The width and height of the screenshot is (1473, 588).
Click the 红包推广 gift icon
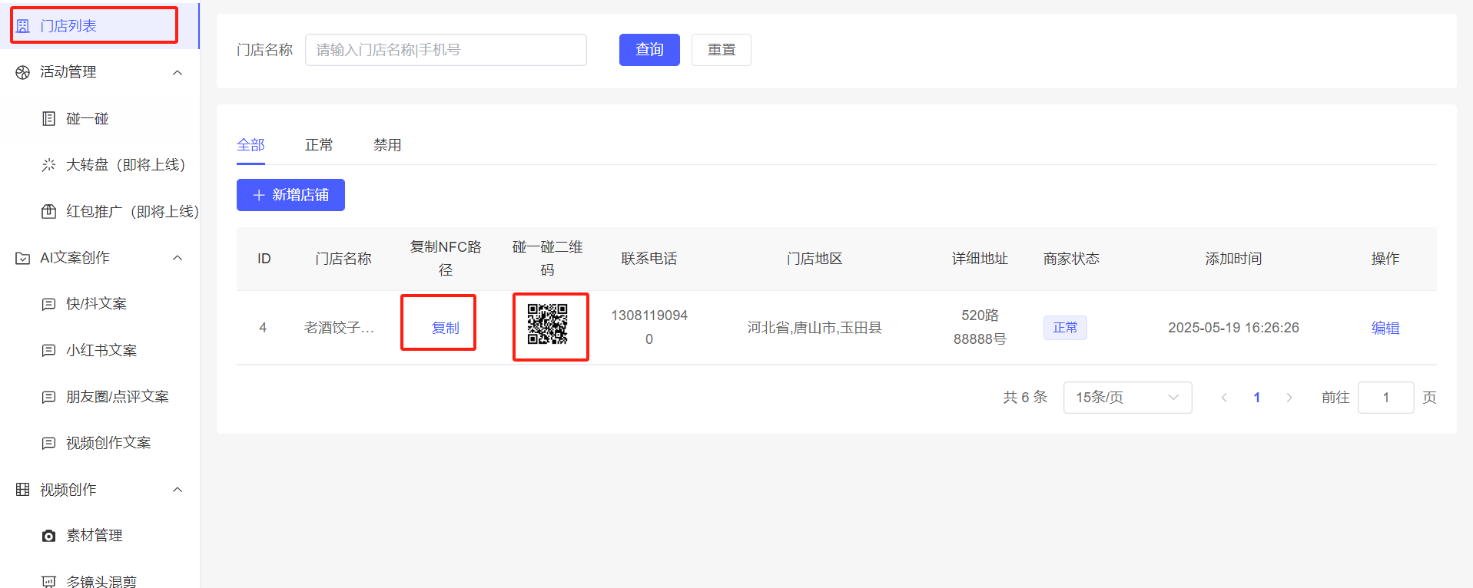pos(48,211)
